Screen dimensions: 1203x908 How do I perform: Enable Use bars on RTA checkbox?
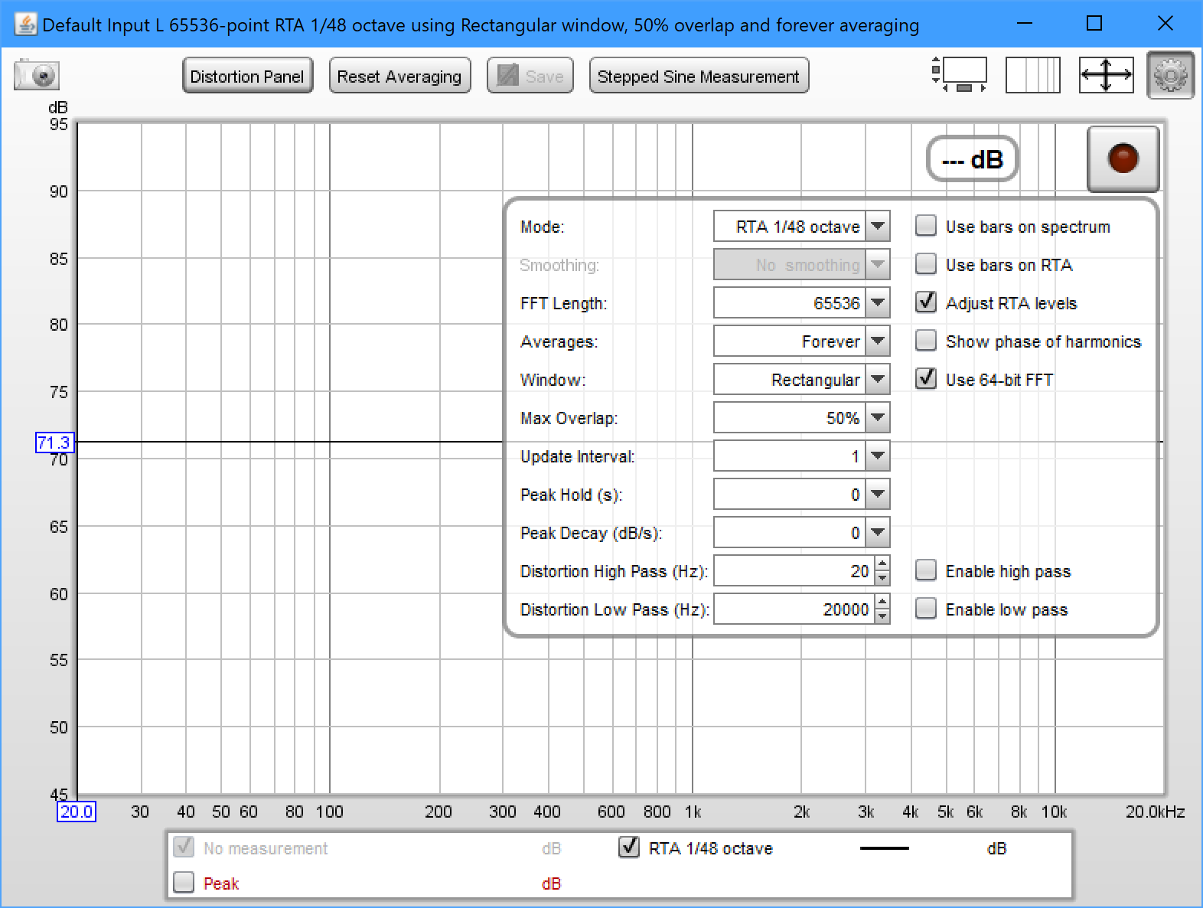pos(926,264)
